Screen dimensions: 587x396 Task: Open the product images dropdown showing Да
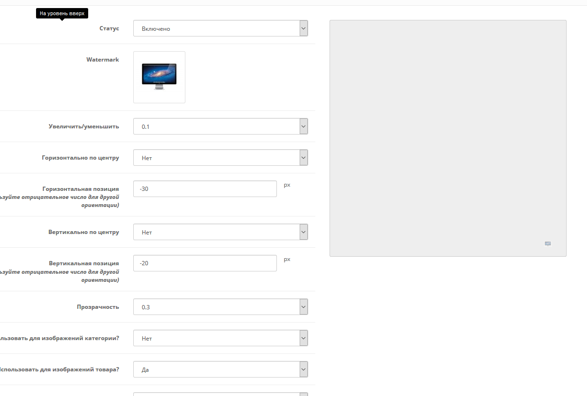coord(220,369)
